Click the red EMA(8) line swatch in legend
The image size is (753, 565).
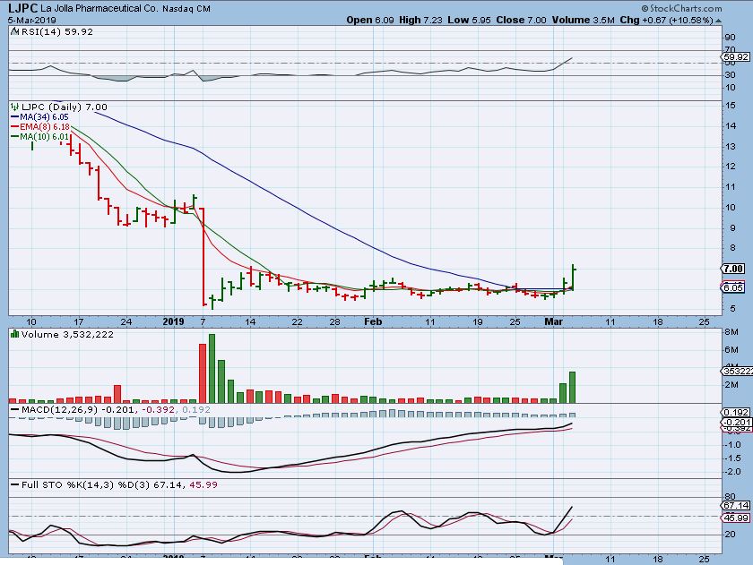point(14,127)
